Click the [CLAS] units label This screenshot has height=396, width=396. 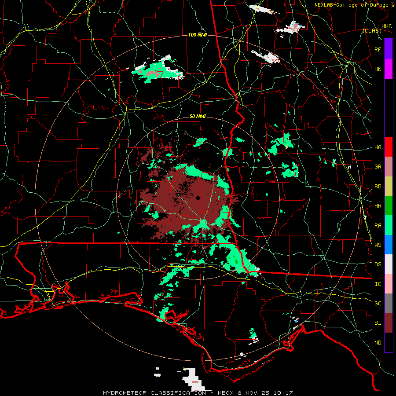point(372,31)
